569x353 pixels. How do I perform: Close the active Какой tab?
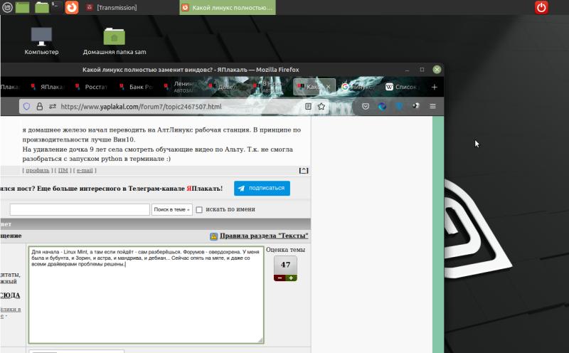coord(328,87)
